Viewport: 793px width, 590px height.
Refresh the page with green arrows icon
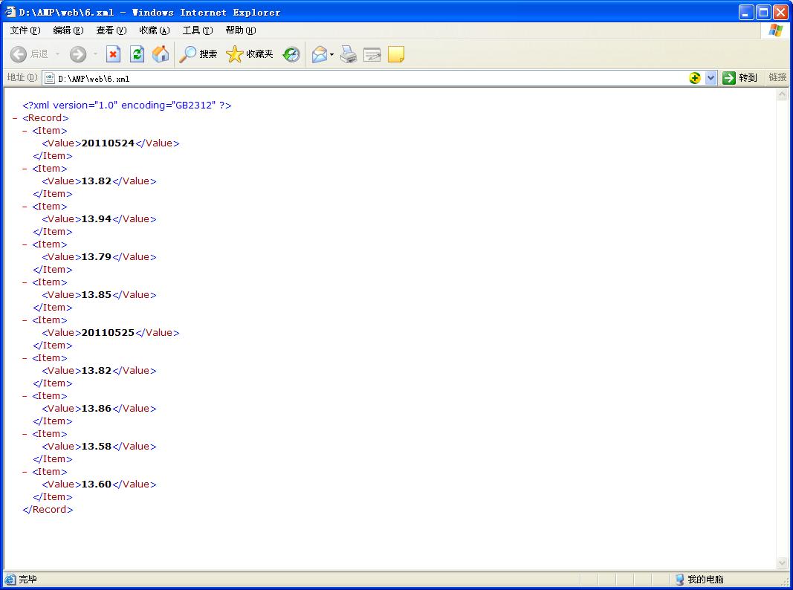click(x=137, y=54)
